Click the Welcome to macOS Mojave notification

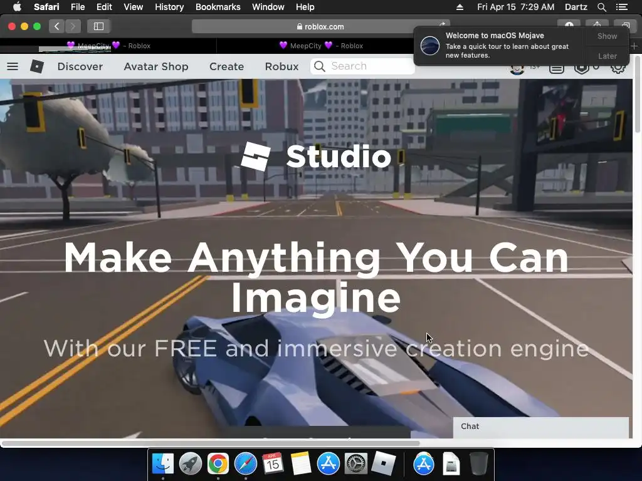point(500,45)
